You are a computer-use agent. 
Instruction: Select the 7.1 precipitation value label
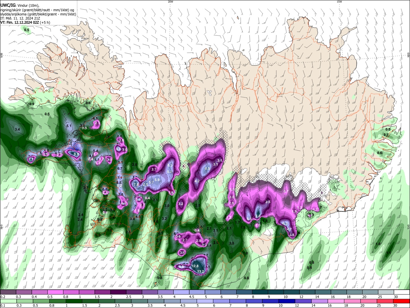120,178
